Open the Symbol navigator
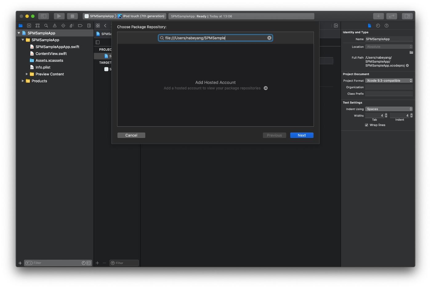Viewport: 431px width, 288px height. 38,26
